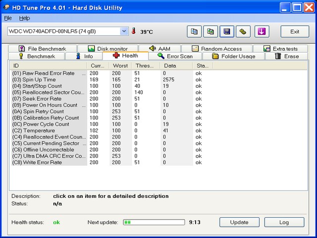
Task: Switch to the Info tab
Action: (84, 56)
